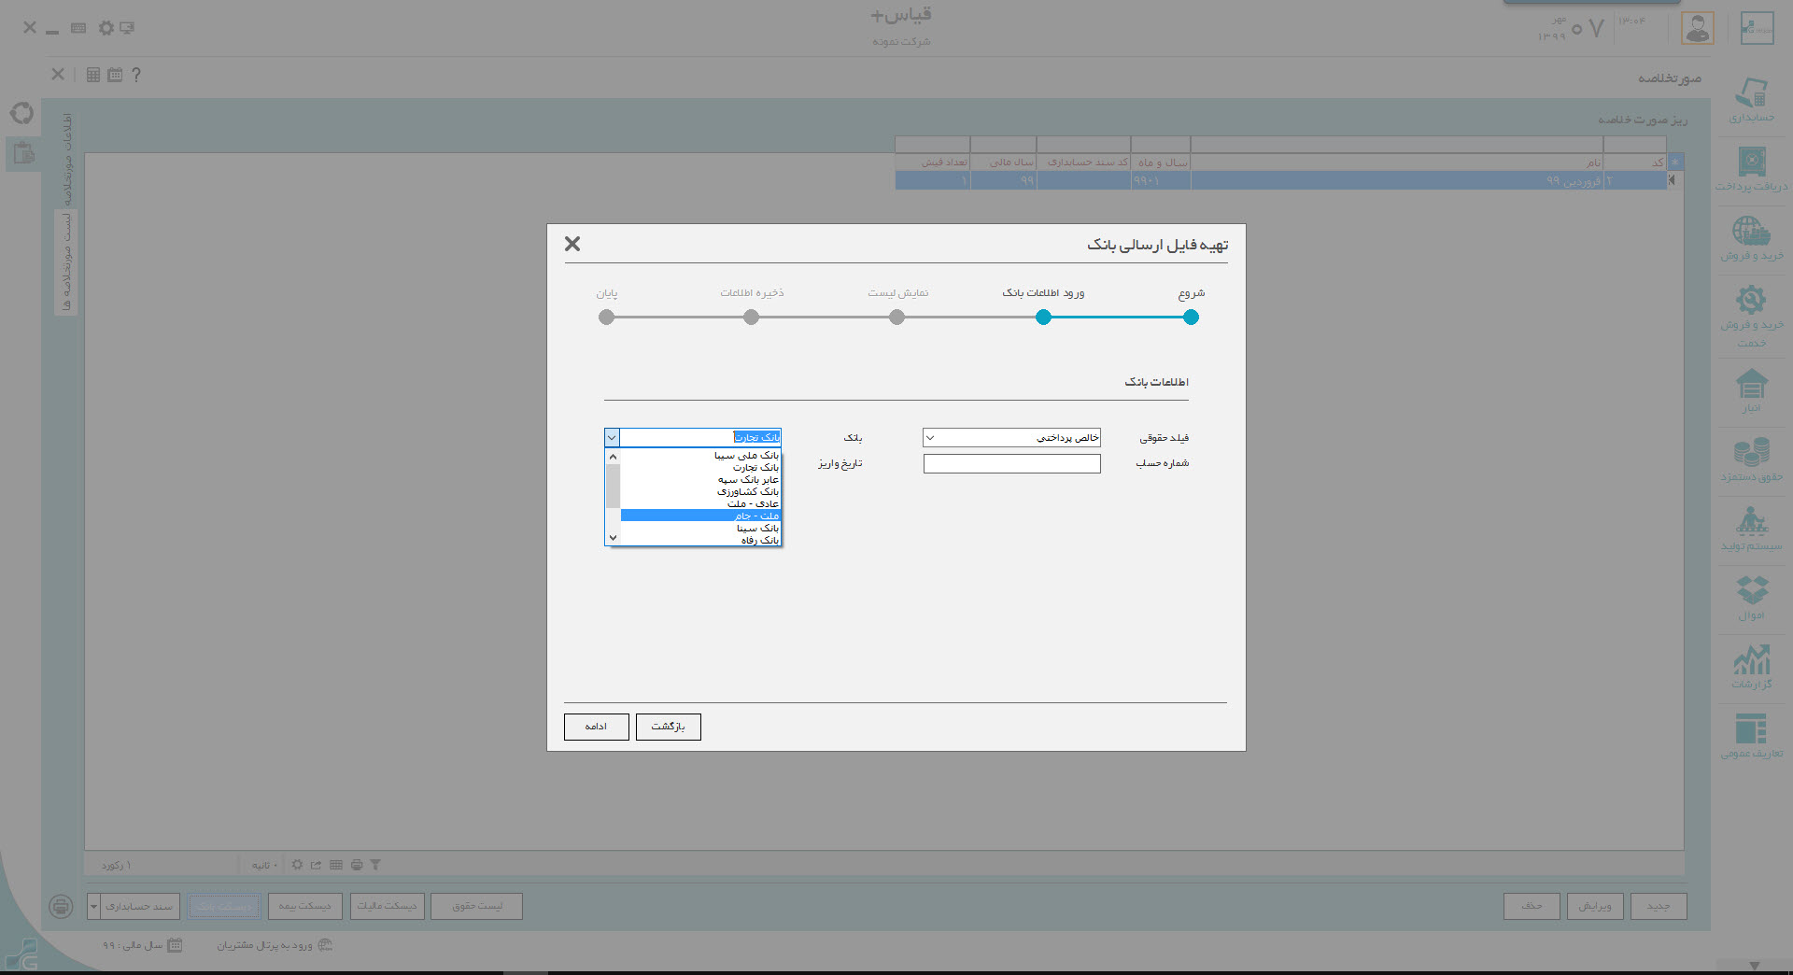
Task: Open the سیستم تولید production icon
Action: 1751,521
